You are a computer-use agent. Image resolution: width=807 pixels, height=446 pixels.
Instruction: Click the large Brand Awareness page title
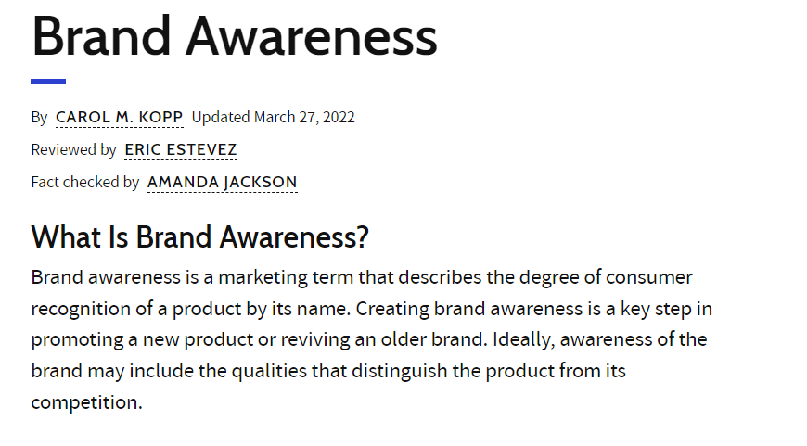point(235,36)
